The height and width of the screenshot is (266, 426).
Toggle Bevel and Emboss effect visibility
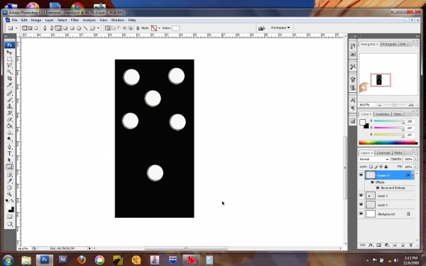point(378,188)
